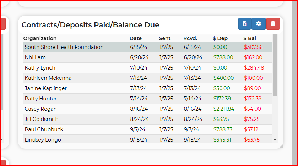The height and width of the screenshot is (166, 298).
Task: Sort by Date column header
Action: pyautogui.click(x=136, y=38)
